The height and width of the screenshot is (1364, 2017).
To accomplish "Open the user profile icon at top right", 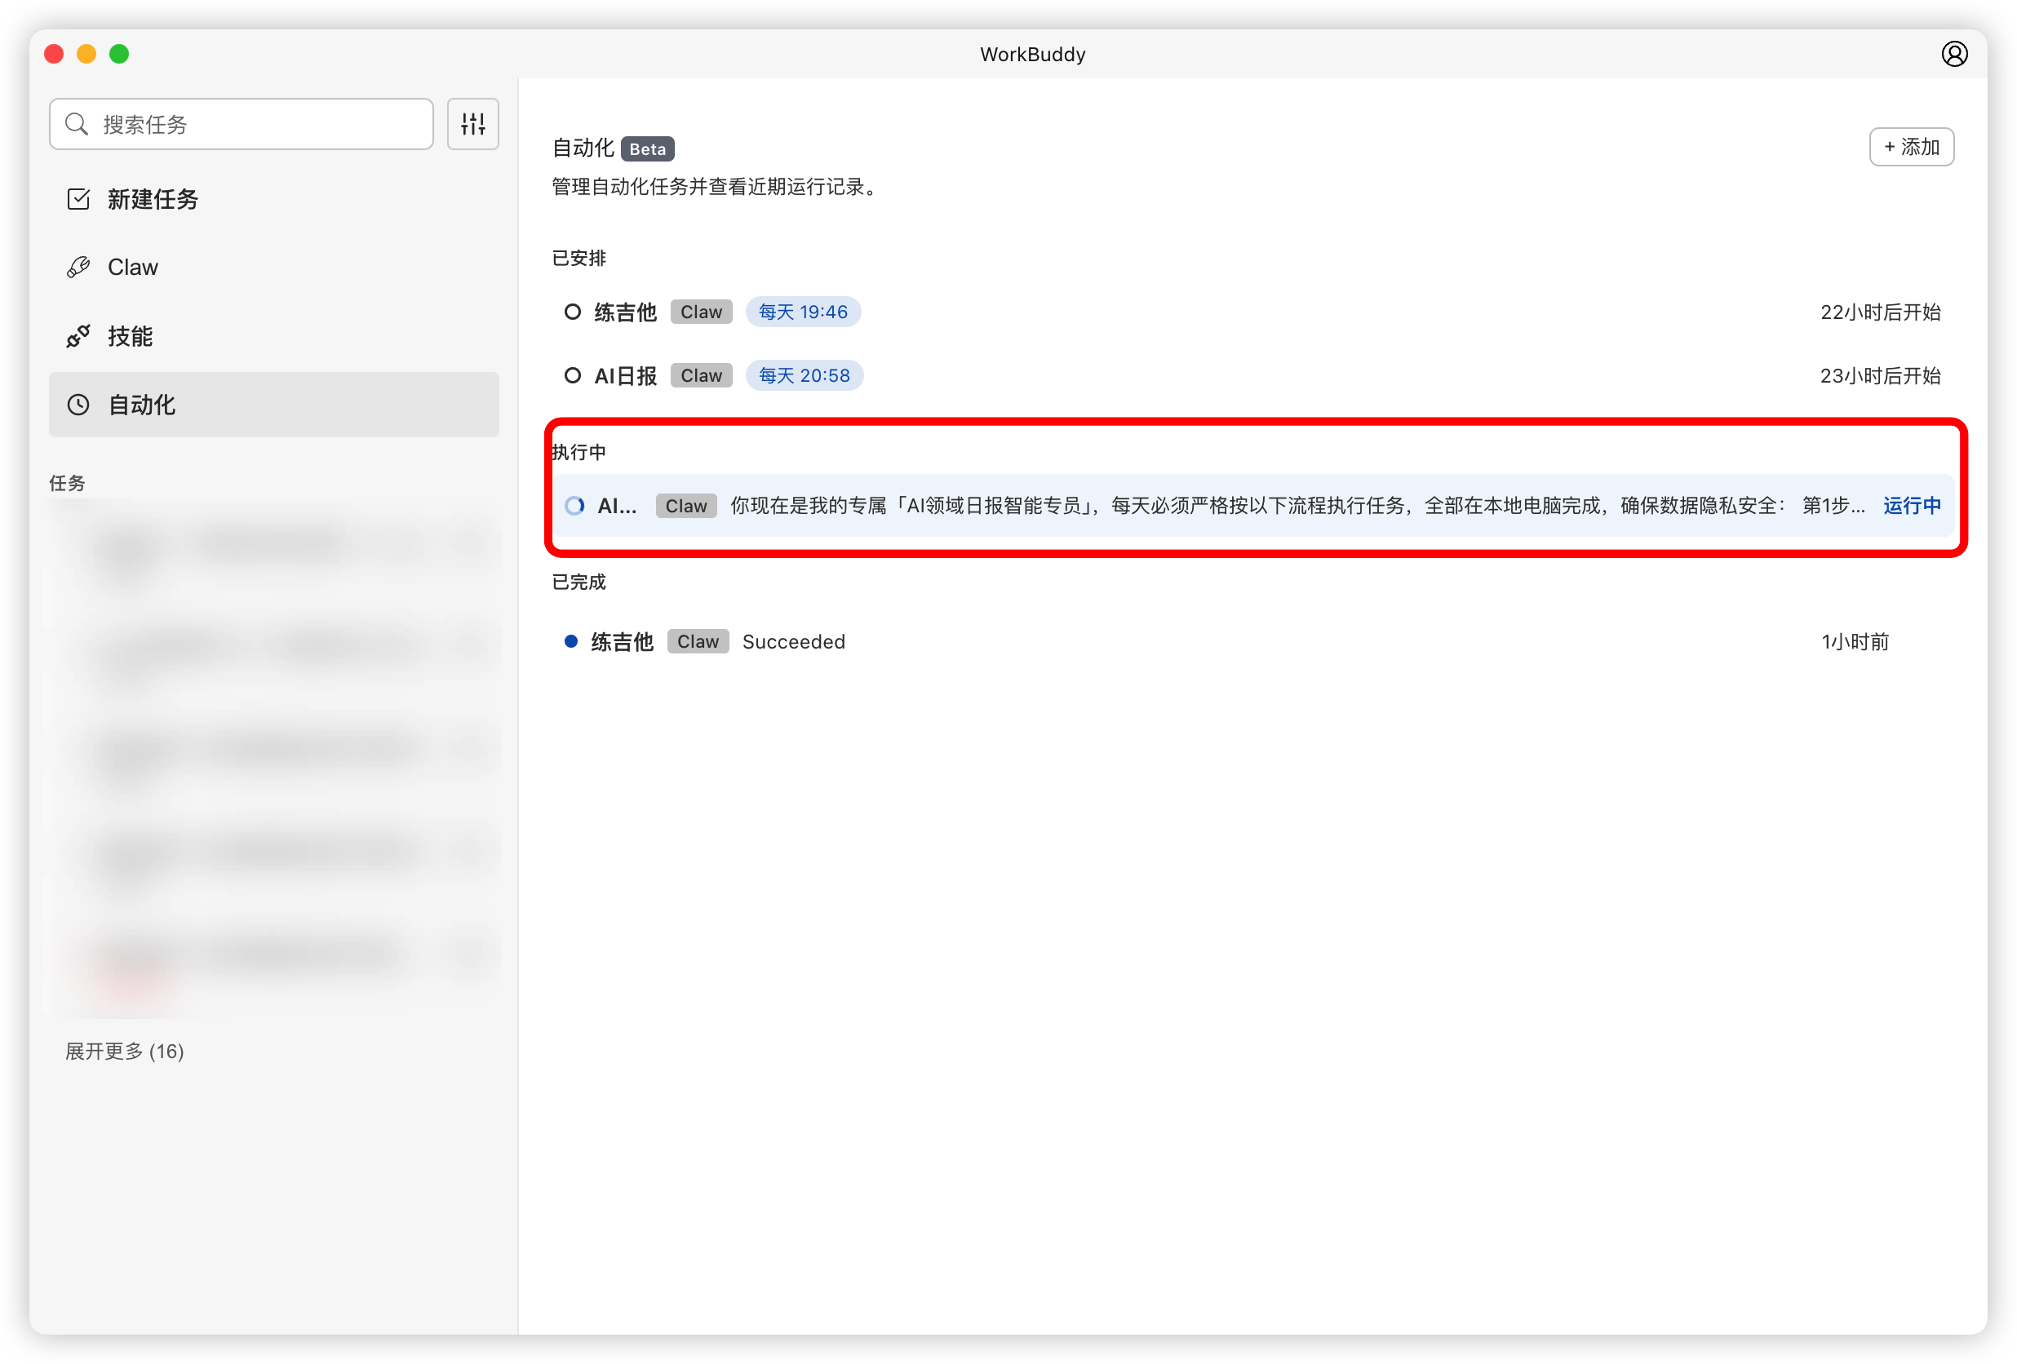I will pos(1954,54).
